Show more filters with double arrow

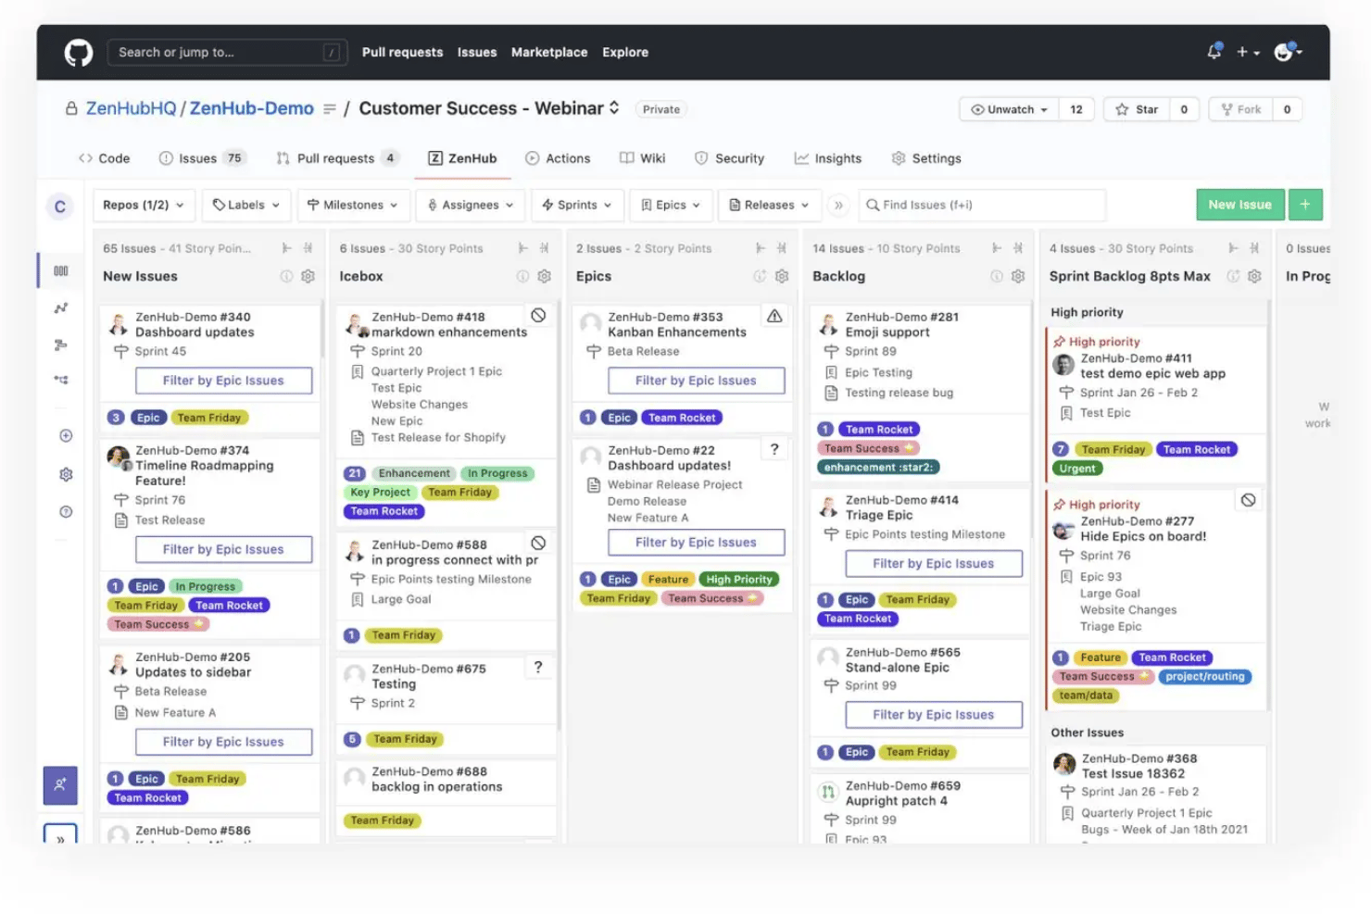click(838, 205)
